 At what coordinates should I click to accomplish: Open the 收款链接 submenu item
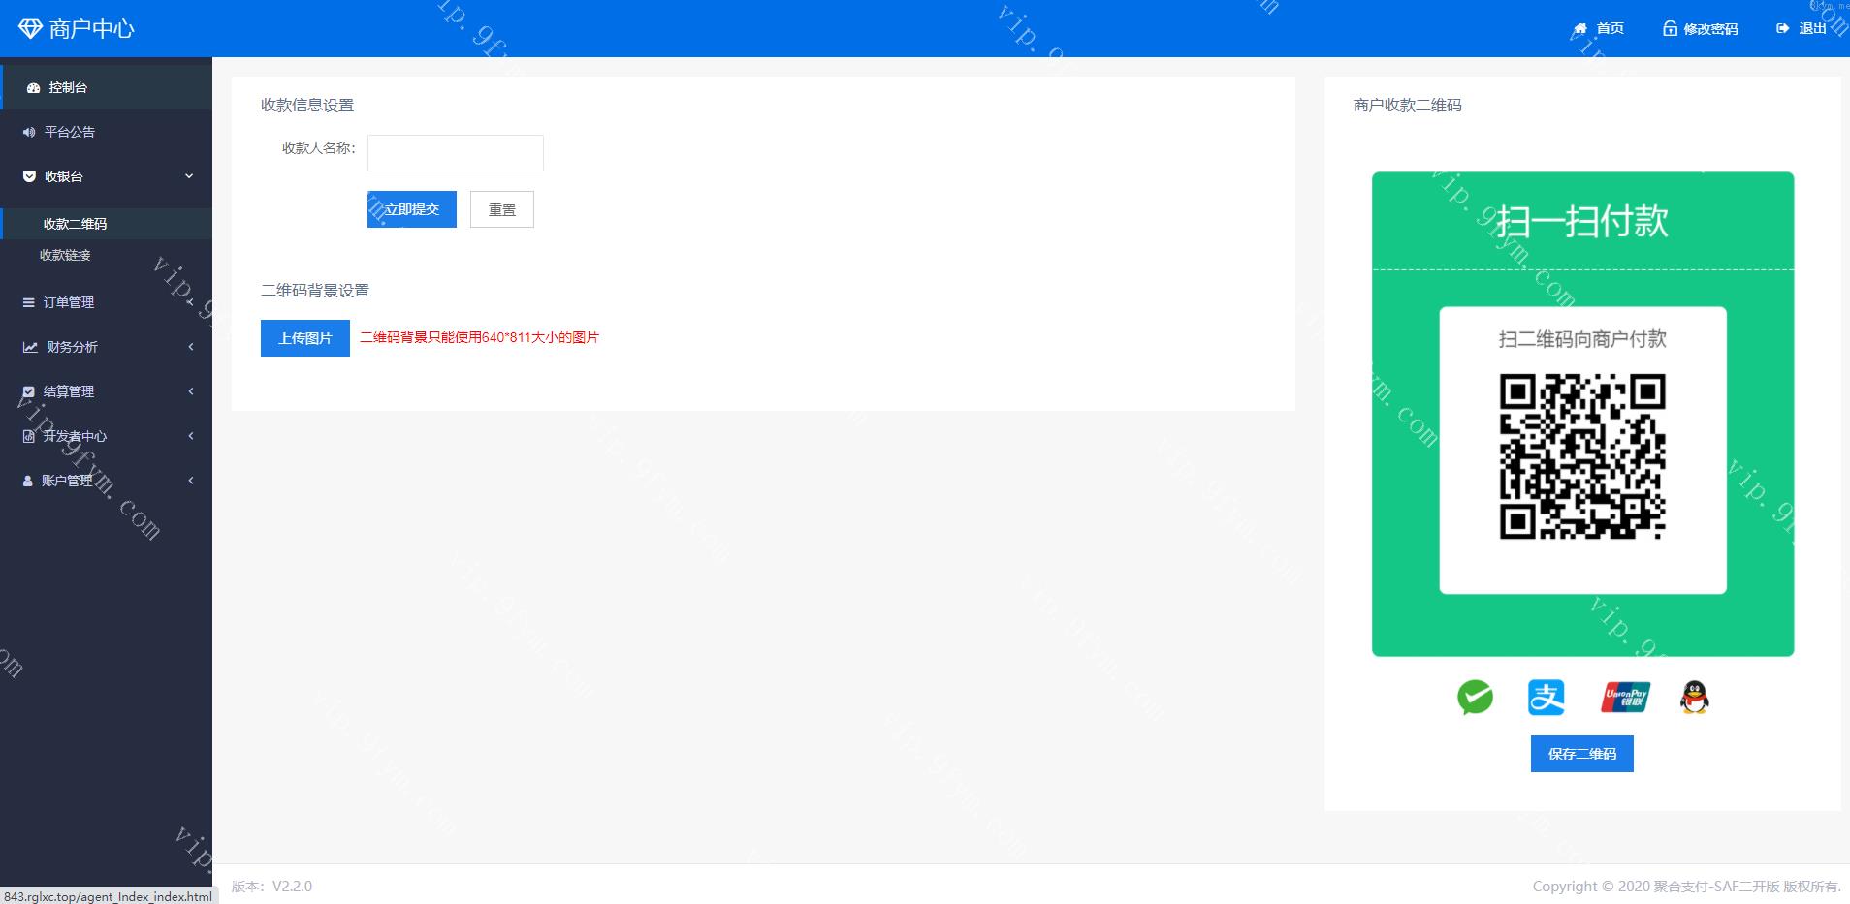tap(65, 255)
